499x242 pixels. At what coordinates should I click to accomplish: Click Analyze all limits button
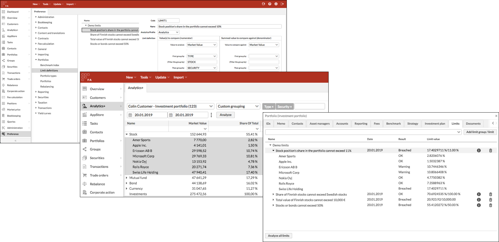point(279,236)
